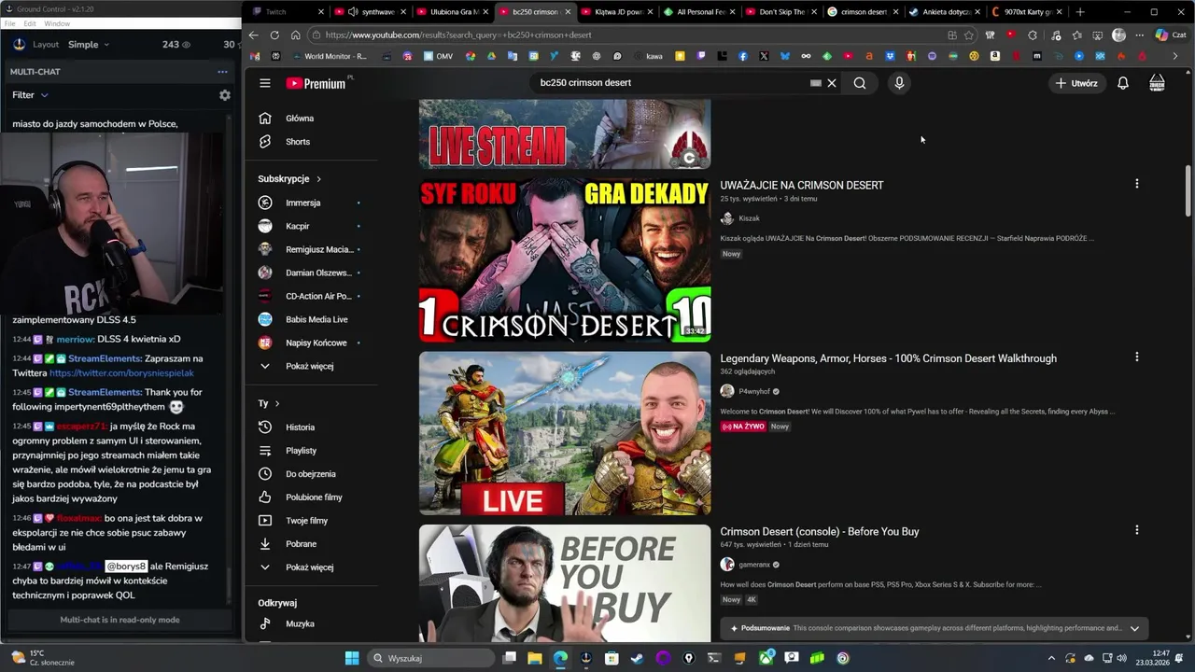Open the browser home button
The width and height of the screenshot is (1195, 672).
coord(295,35)
